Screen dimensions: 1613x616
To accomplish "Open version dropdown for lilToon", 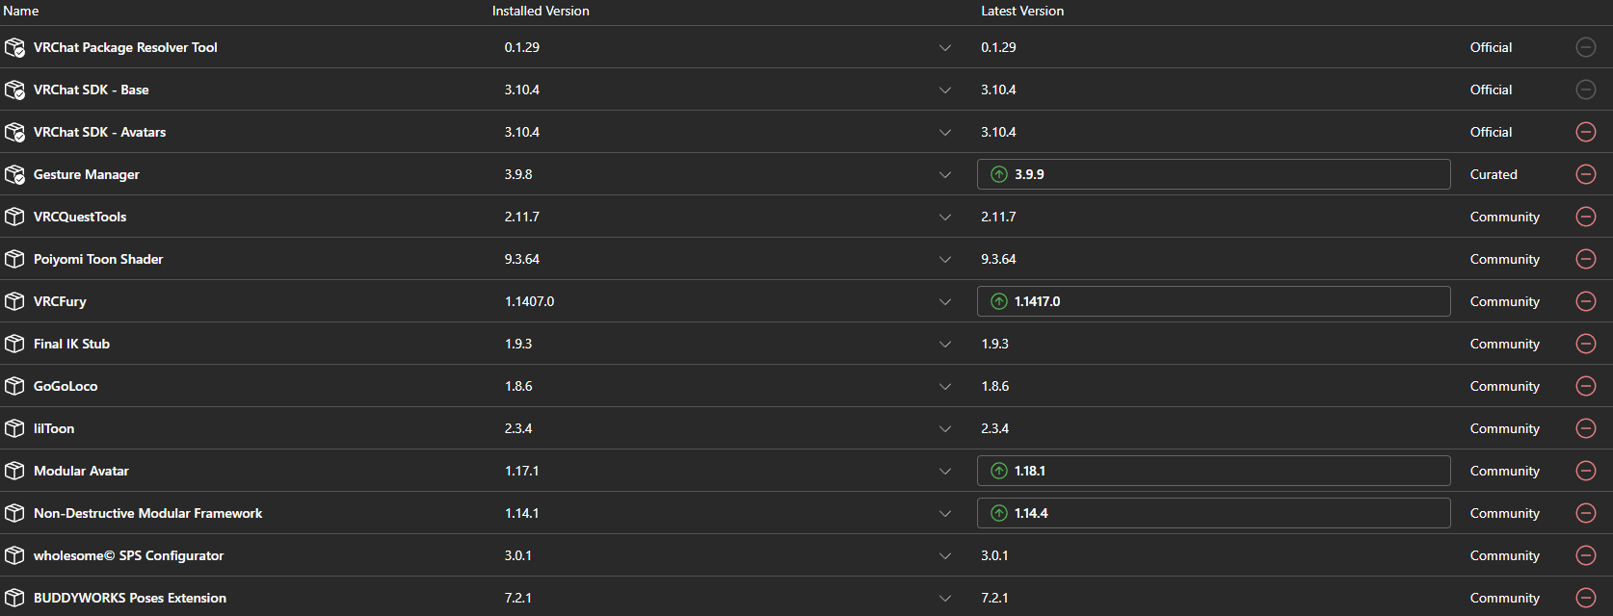I will point(945,429).
